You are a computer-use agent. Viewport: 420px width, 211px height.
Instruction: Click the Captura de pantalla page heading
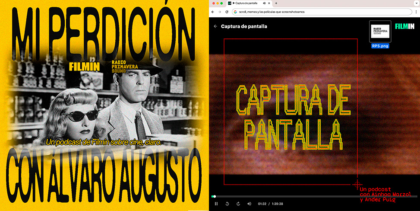tap(244, 26)
